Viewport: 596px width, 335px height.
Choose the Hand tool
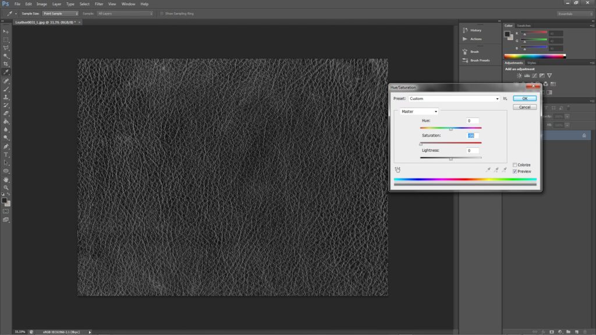click(6, 180)
